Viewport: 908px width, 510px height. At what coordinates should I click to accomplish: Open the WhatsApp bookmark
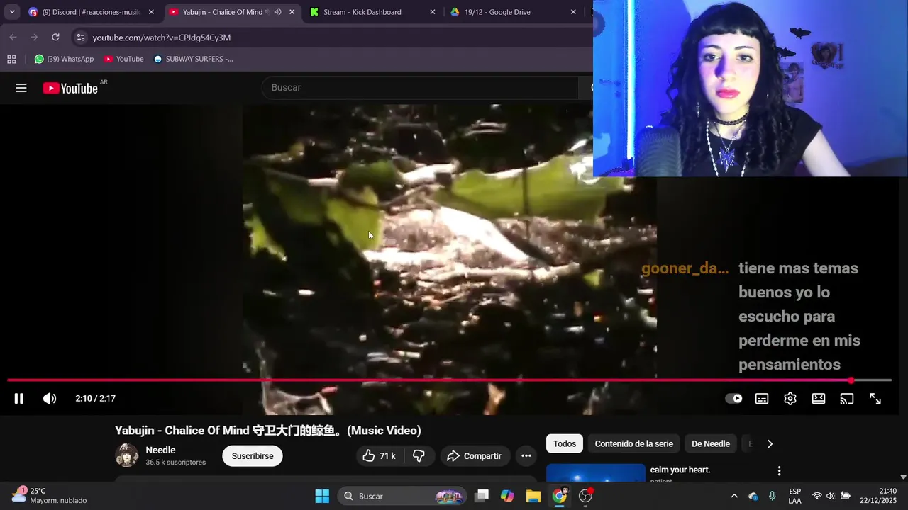pyautogui.click(x=64, y=59)
